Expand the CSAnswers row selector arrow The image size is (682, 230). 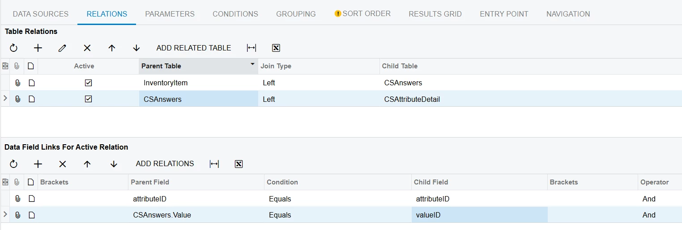5,99
